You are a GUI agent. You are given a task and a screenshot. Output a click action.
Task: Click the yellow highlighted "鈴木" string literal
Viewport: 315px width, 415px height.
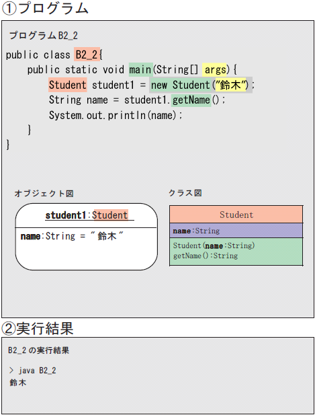(x=230, y=85)
